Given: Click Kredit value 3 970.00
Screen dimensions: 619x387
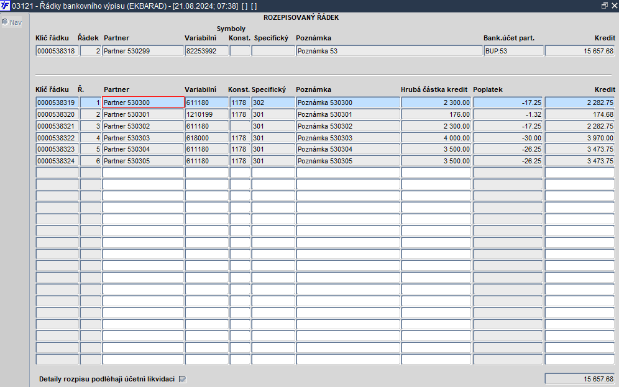Looking at the screenshot, I should coord(580,138).
